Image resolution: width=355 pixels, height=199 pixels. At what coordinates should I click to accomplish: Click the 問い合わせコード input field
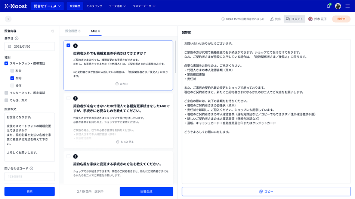[x=30, y=177]
